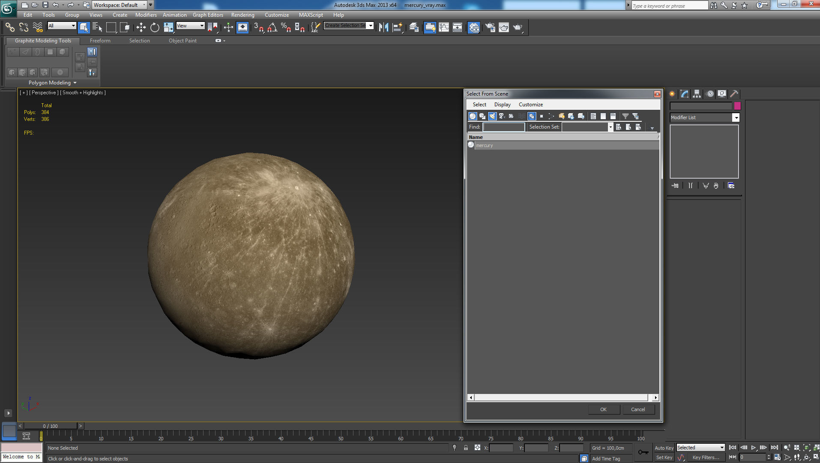Toggle Display Shapes filter in dialog
The image size is (820, 463).
pyautogui.click(x=482, y=116)
